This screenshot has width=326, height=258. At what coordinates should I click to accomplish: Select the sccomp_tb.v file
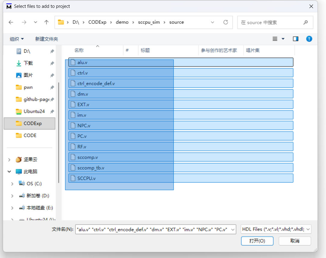click(91, 168)
